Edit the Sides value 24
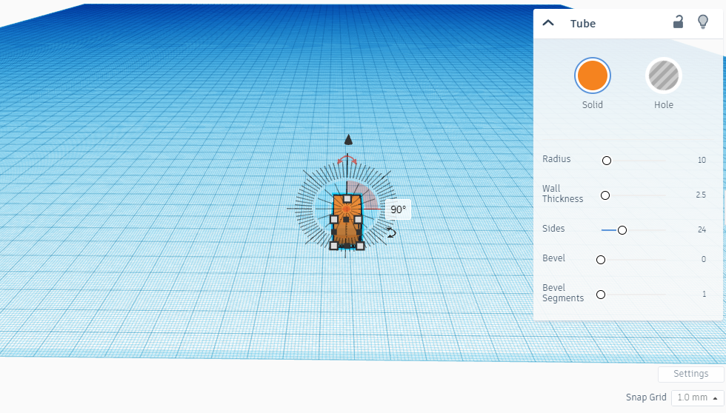Viewport: 726px width, 413px height. pos(702,229)
